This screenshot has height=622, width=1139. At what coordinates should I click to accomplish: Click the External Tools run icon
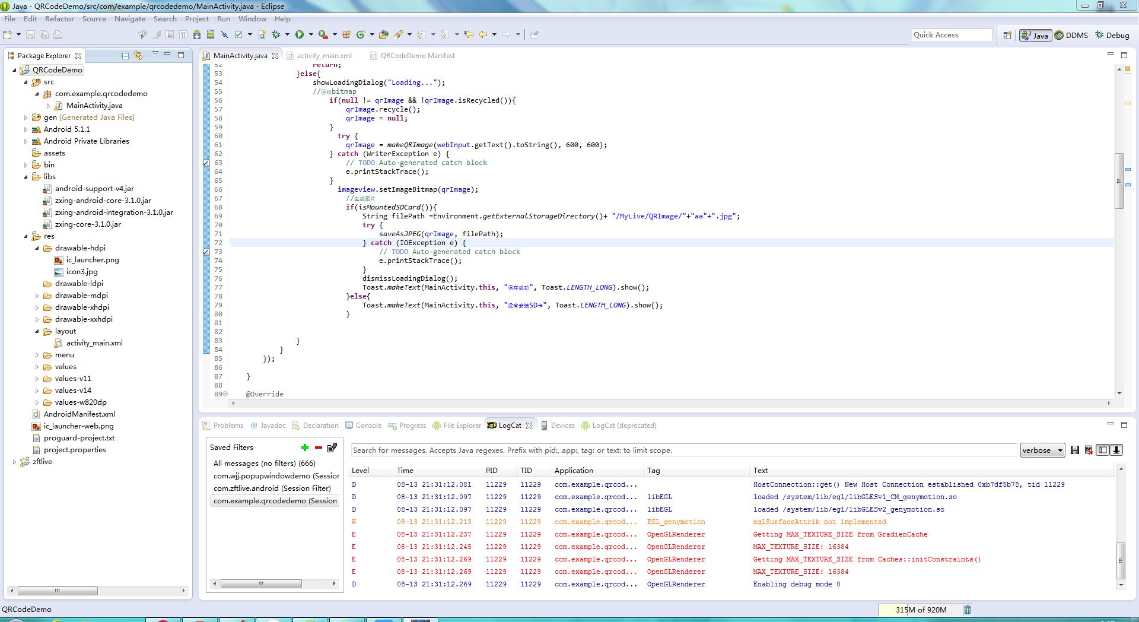(323, 34)
